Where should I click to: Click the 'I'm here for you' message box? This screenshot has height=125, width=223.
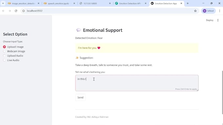[x=137, y=48]
